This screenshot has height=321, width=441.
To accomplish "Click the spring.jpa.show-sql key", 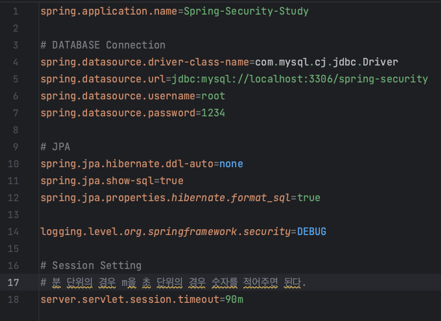I will pyautogui.click(x=97, y=181).
